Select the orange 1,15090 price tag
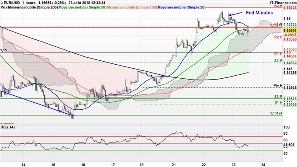297x167 pixels. 290,49
